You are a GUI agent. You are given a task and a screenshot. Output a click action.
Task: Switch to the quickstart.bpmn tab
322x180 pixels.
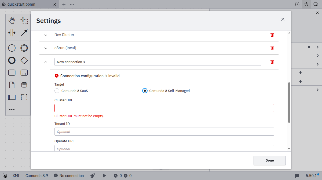(21, 4)
